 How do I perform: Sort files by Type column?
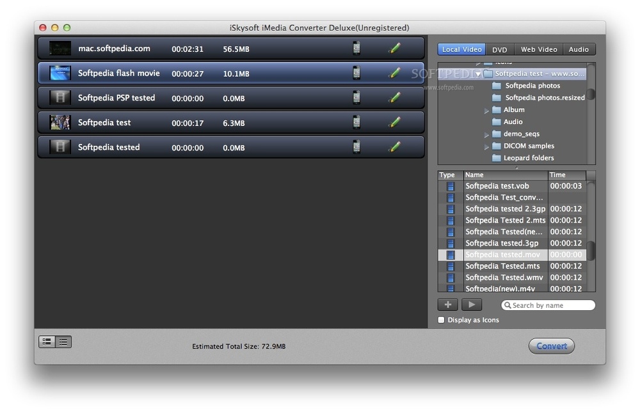tap(451, 175)
